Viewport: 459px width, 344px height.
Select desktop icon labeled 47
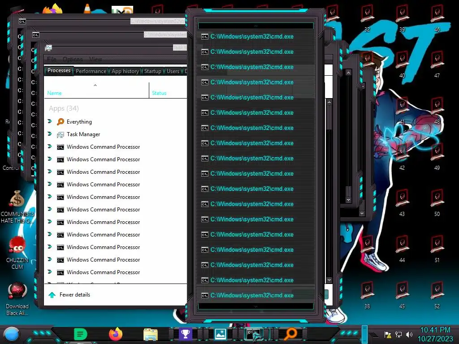point(437,64)
